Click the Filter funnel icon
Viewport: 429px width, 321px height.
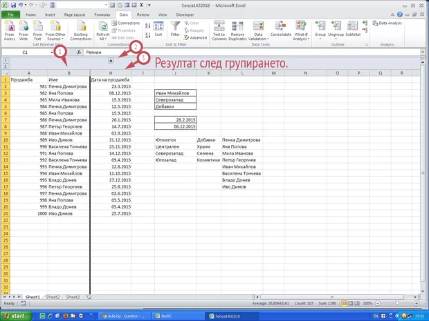(x=175, y=28)
